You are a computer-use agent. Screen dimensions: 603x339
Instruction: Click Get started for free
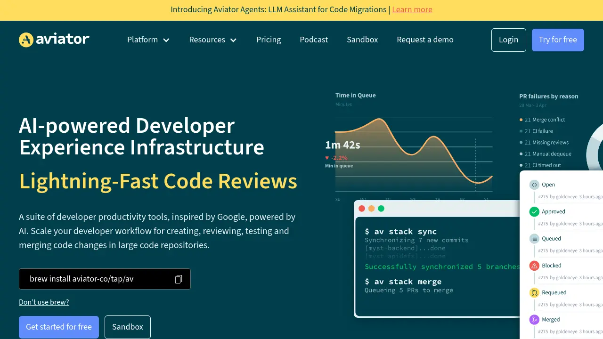pos(59,327)
